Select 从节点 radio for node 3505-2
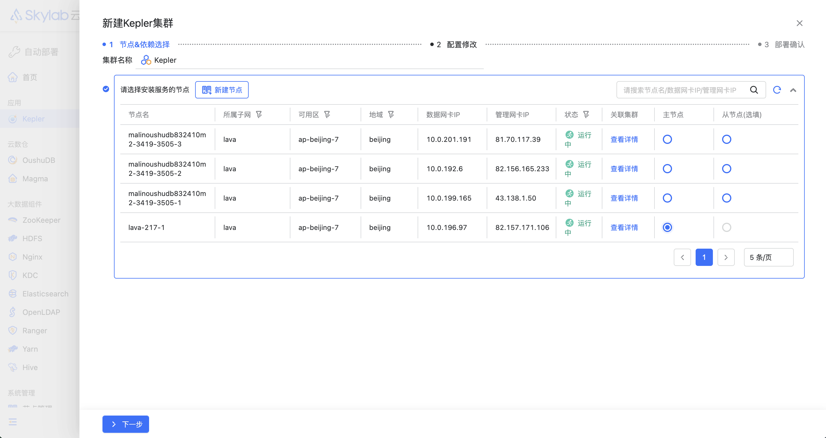The height and width of the screenshot is (438, 826). [x=727, y=169]
